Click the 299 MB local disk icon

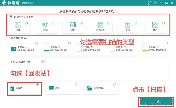pyautogui.click(x=145, y=47)
